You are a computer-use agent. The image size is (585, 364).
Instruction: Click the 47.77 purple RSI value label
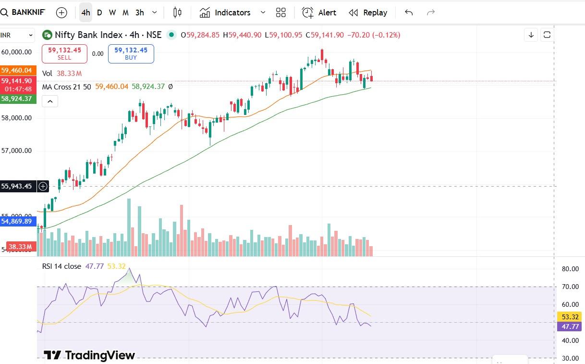[569, 326]
